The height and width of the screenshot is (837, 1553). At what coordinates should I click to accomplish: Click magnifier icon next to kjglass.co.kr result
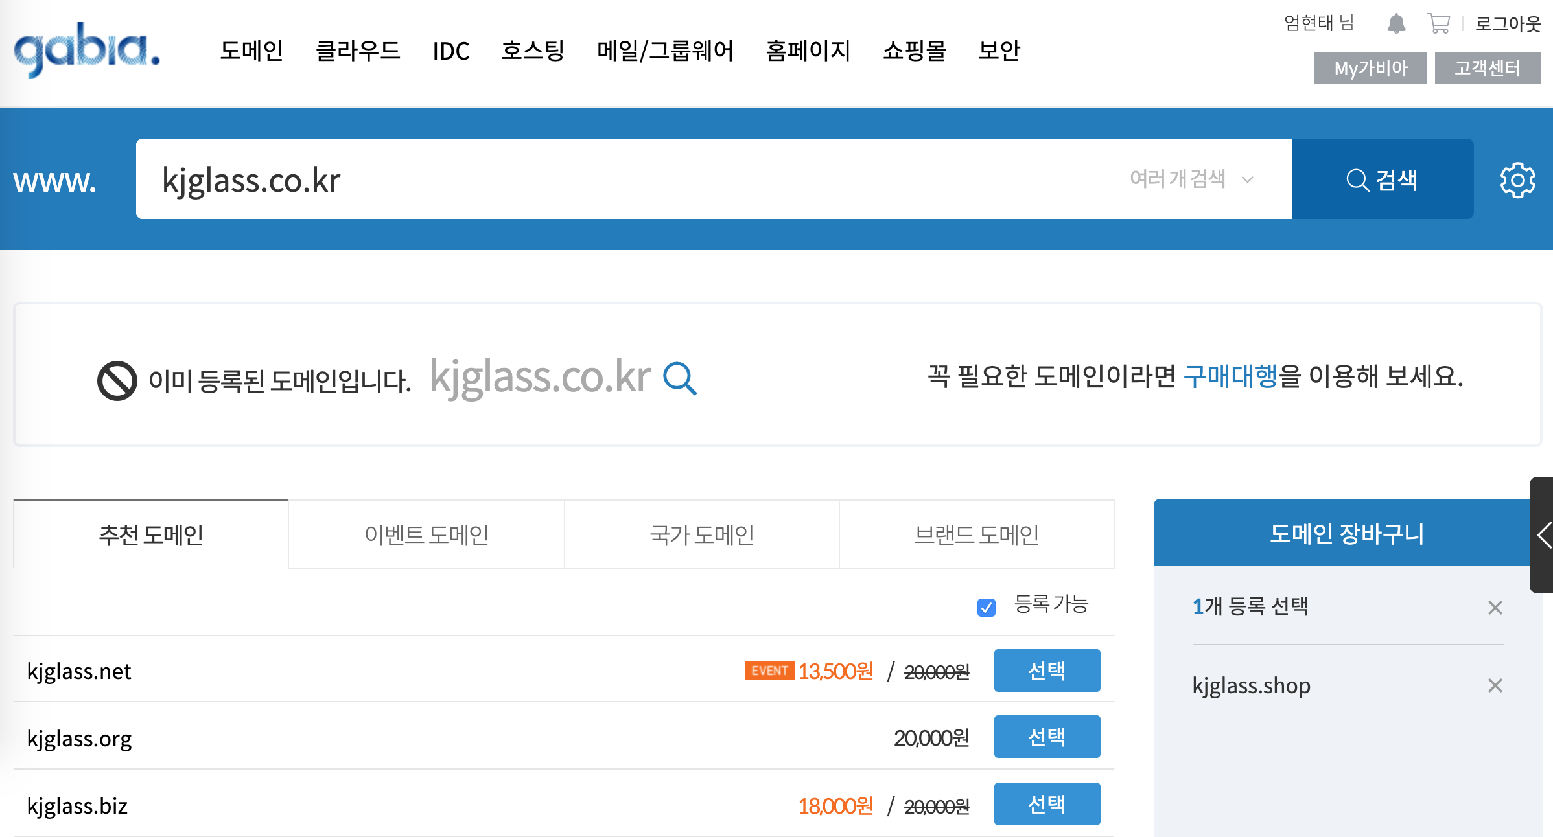(680, 378)
